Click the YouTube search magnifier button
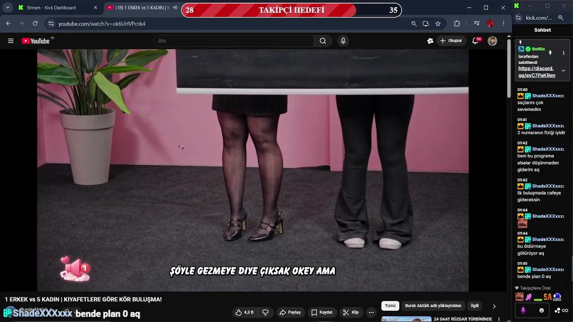Viewport: 573px width, 322px height. point(323,41)
